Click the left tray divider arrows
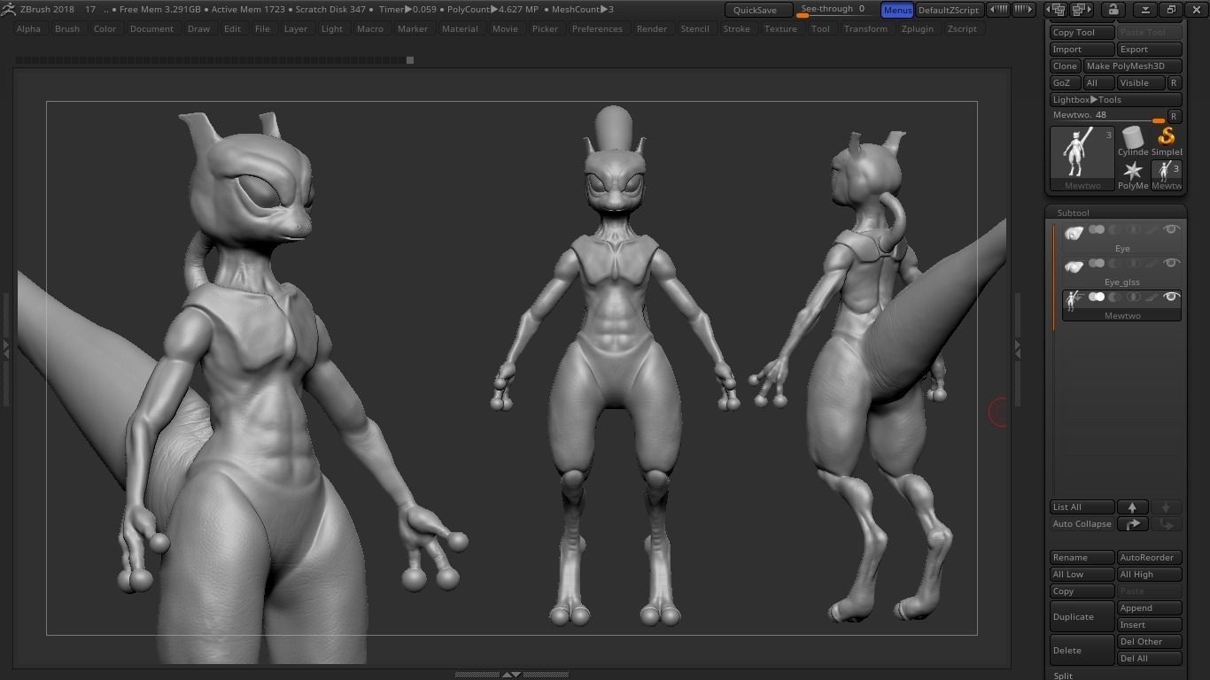 (6, 350)
